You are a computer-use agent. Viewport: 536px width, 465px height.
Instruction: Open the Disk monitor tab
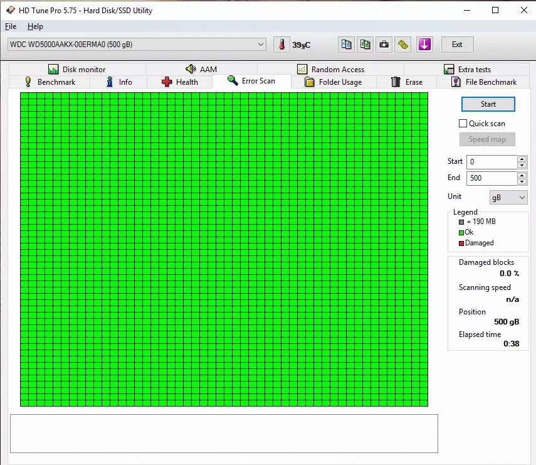click(76, 70)
